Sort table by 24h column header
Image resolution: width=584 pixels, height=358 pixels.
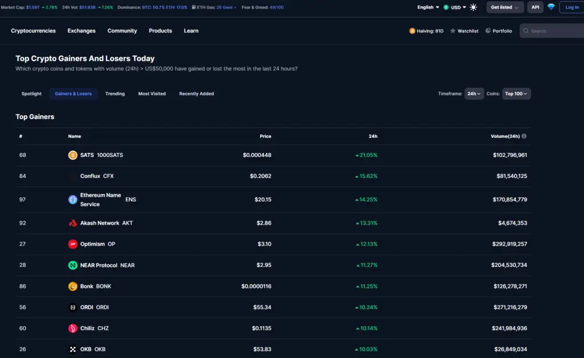pyautogui.click(x=373, y=136)
